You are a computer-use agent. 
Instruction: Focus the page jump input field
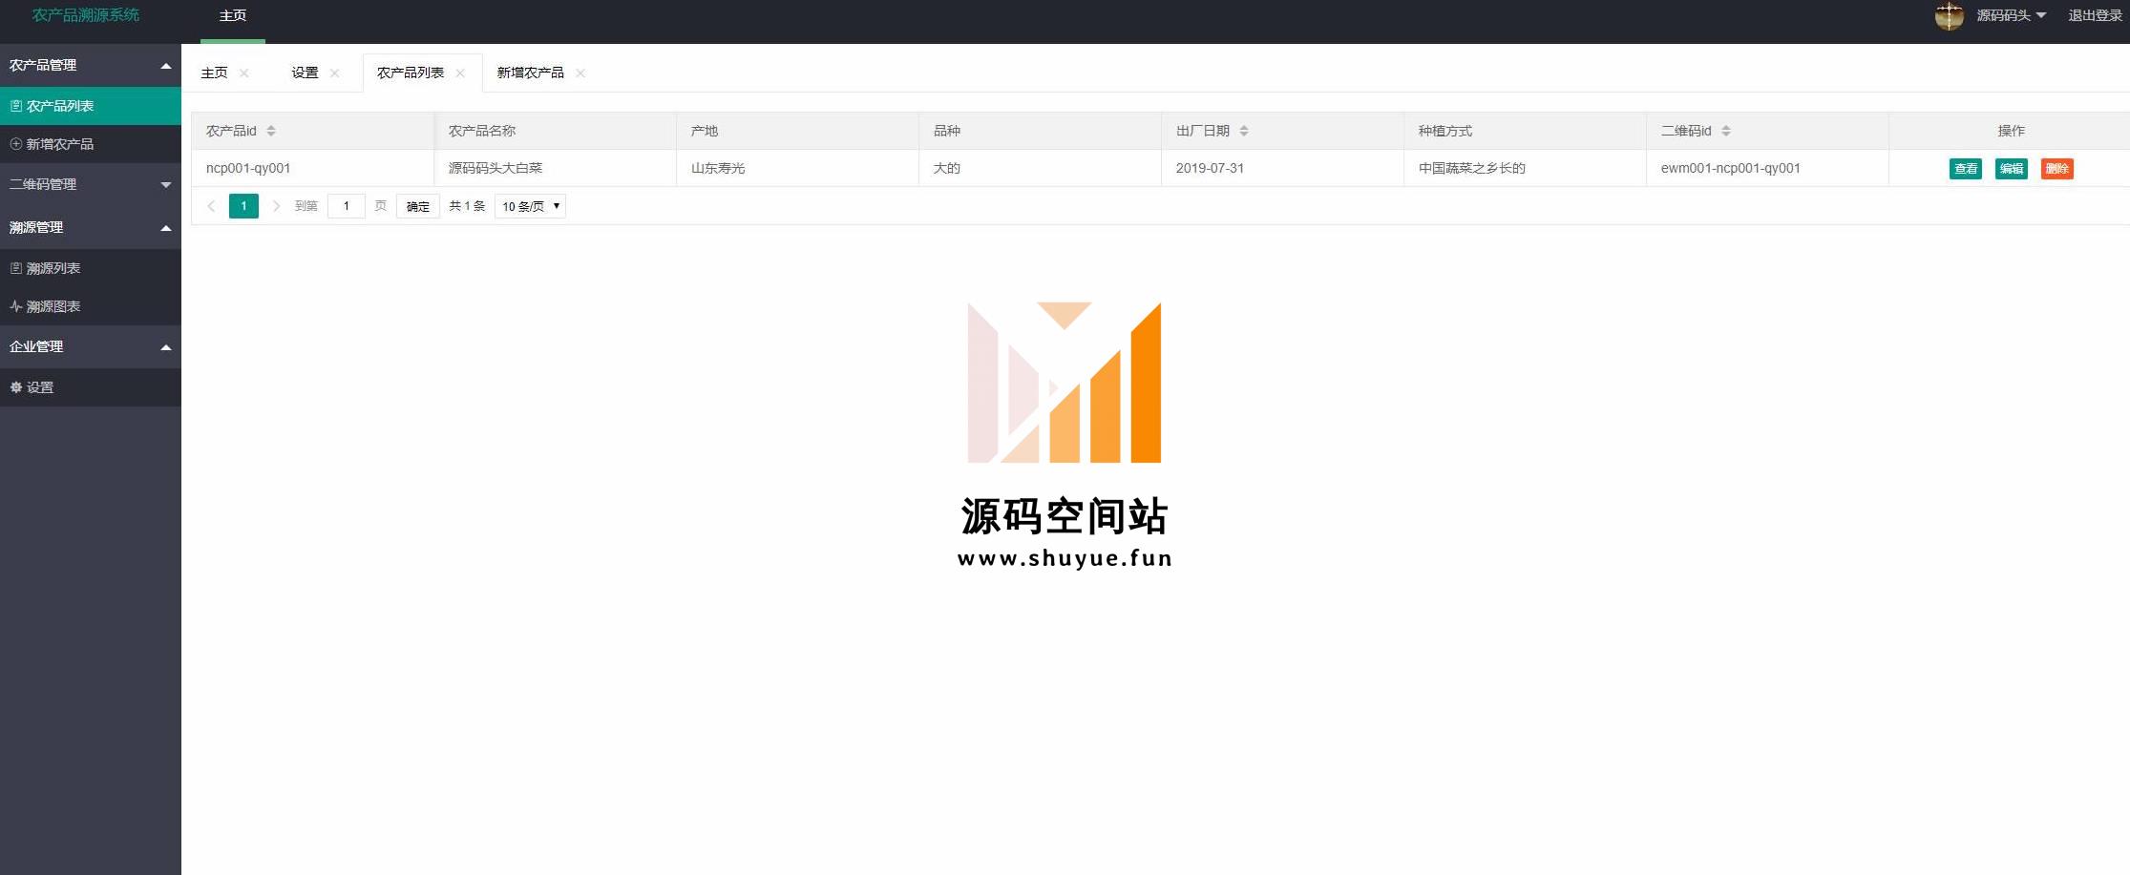[347, 206]
